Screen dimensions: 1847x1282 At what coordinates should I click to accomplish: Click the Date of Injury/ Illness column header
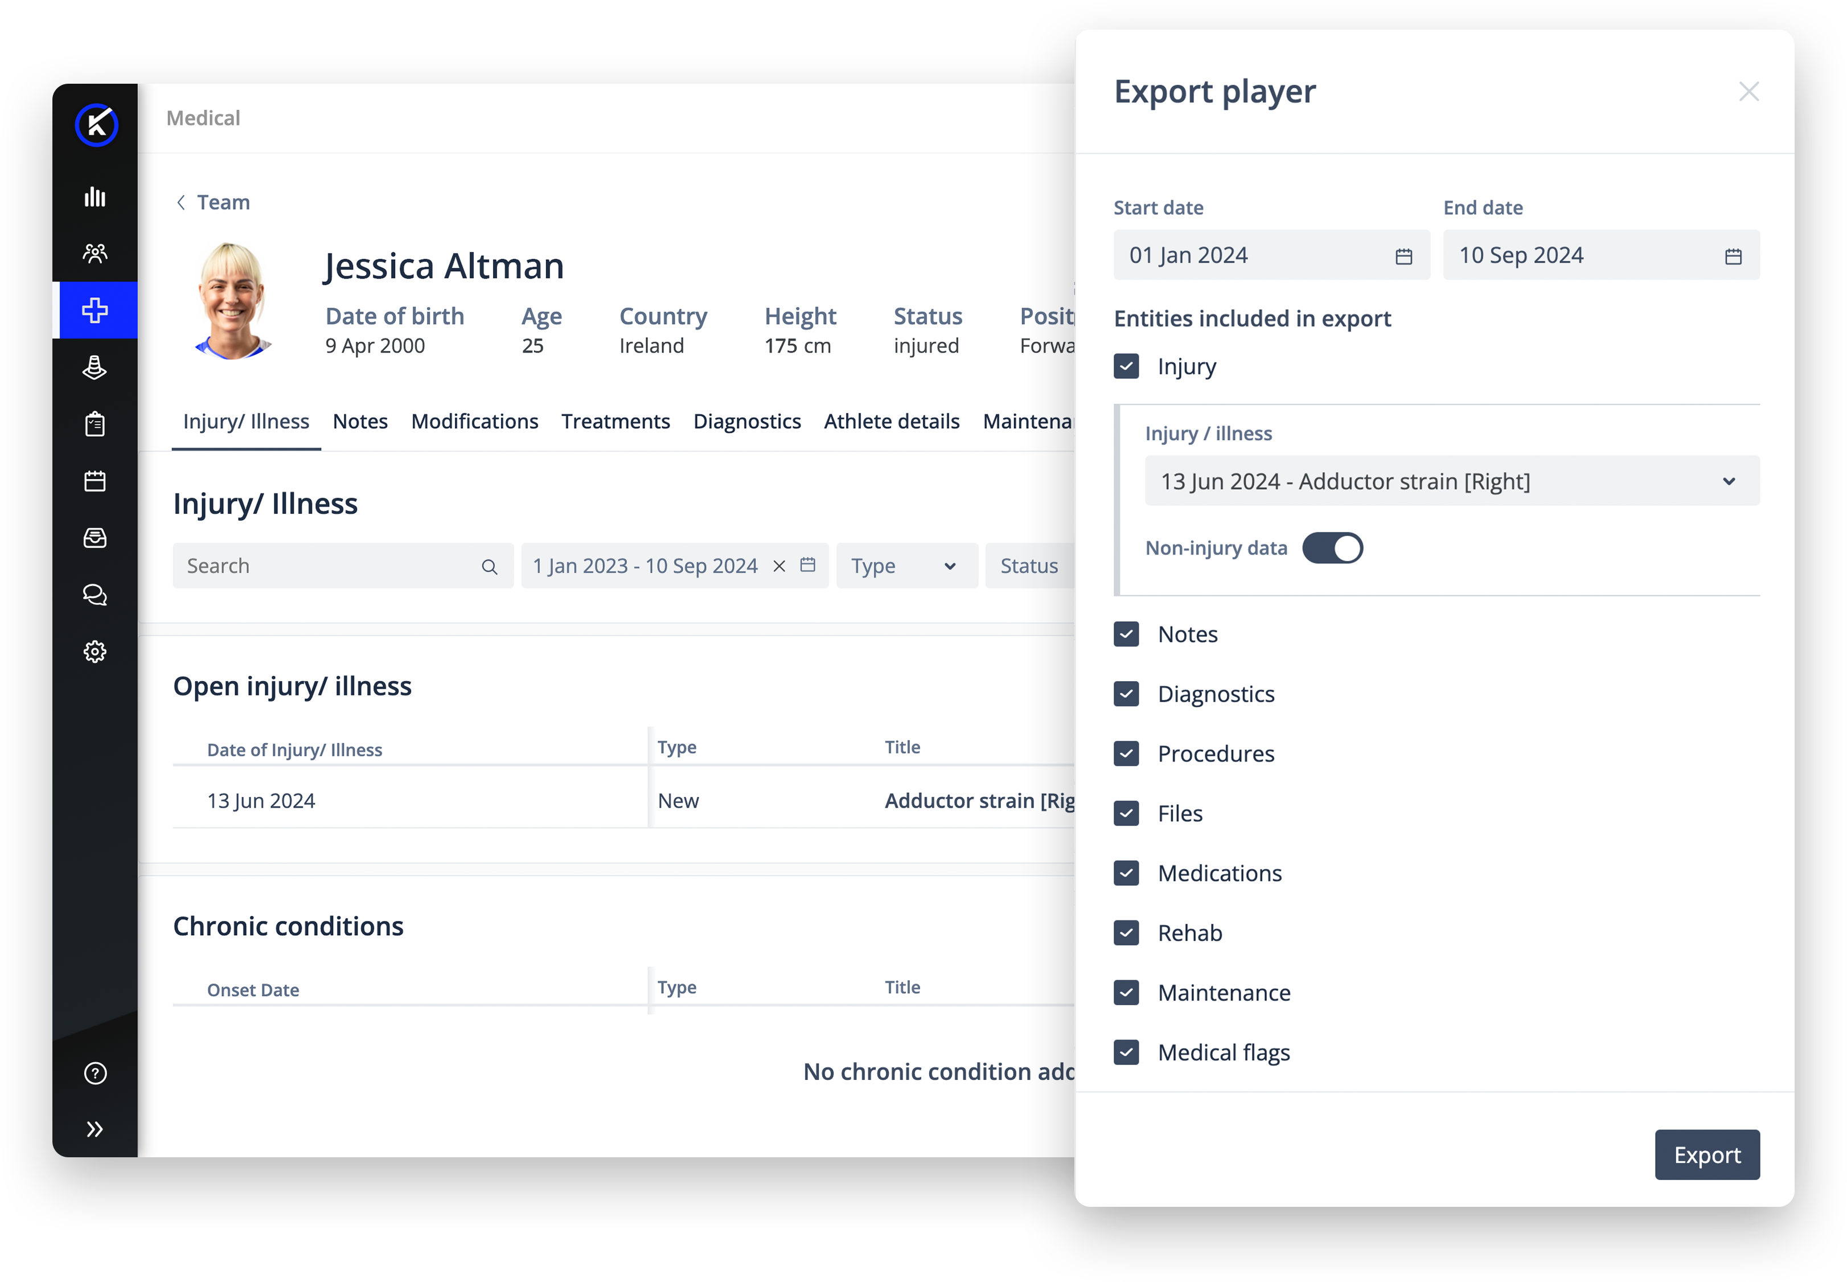[295, 750]
